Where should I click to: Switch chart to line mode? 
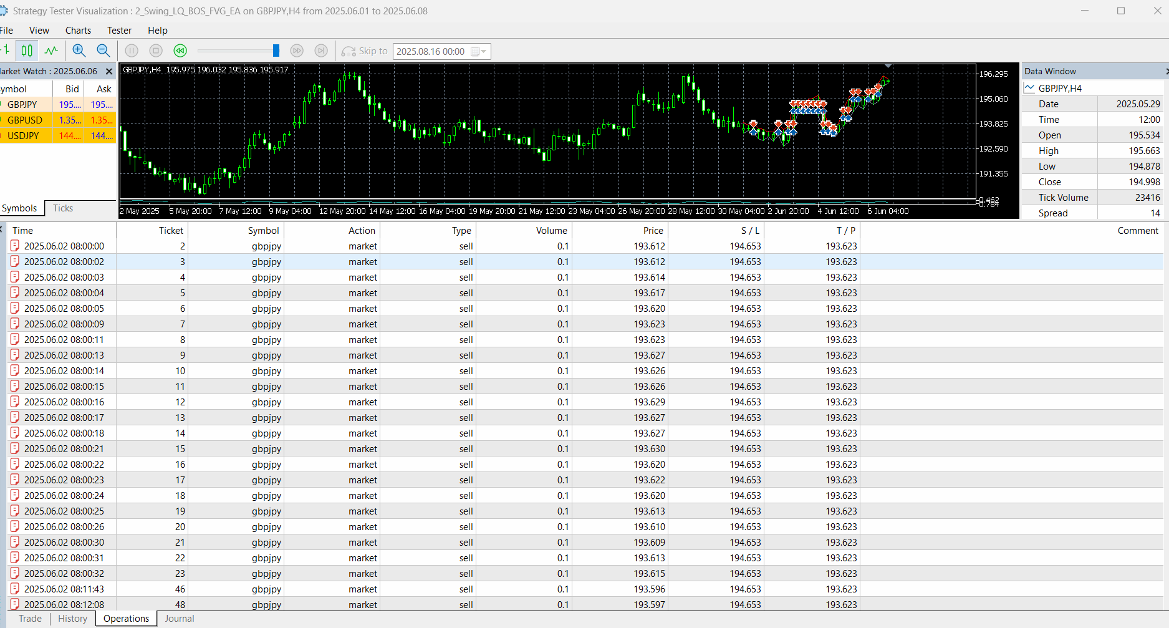point(51,51)
